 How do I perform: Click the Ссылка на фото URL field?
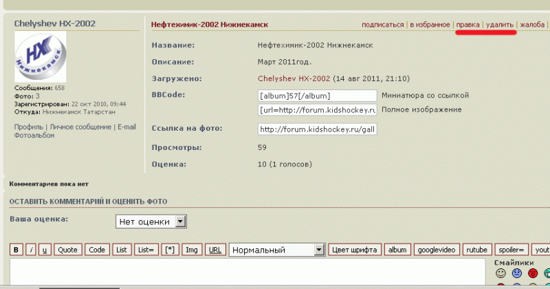point(318,129)
